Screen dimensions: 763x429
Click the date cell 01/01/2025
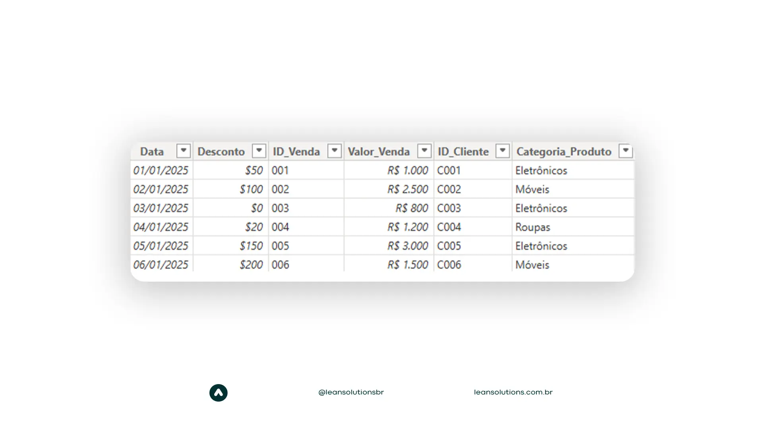tap(161, 170)
